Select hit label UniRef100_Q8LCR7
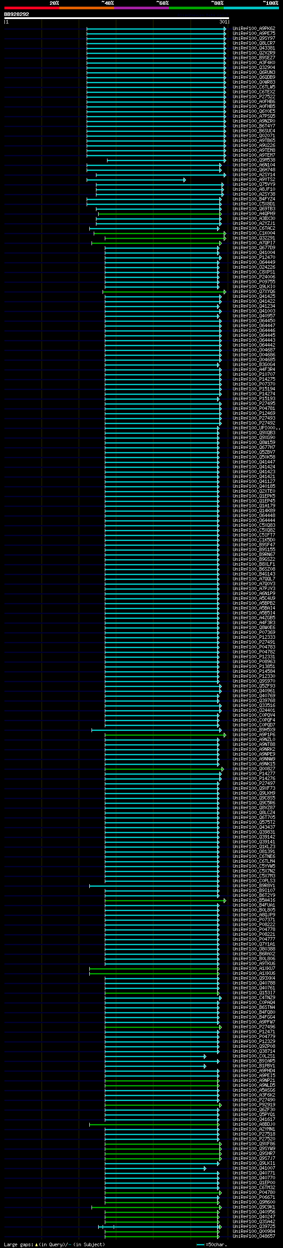This screenshot has width=283, height=1248. pyautogui.click(x=254, y=43)
